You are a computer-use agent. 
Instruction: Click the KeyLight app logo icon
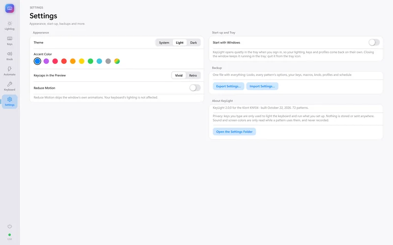[x=9, y=8]
